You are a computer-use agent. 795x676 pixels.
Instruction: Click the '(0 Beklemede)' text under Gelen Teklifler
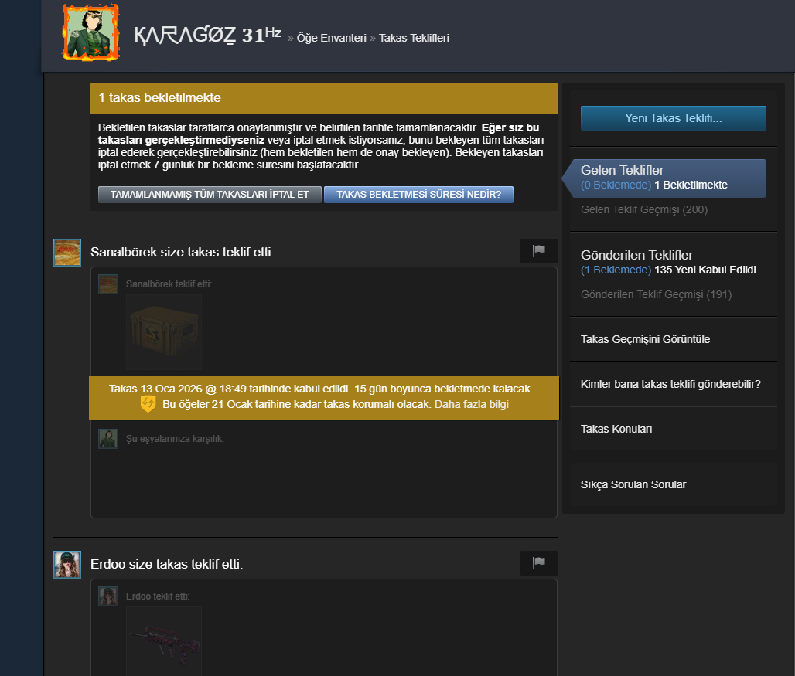[616, 185]
